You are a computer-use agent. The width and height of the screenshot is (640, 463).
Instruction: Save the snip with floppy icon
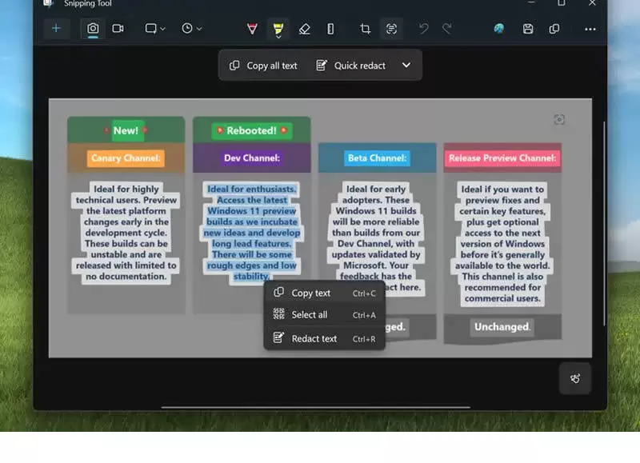tap(528, 29)
